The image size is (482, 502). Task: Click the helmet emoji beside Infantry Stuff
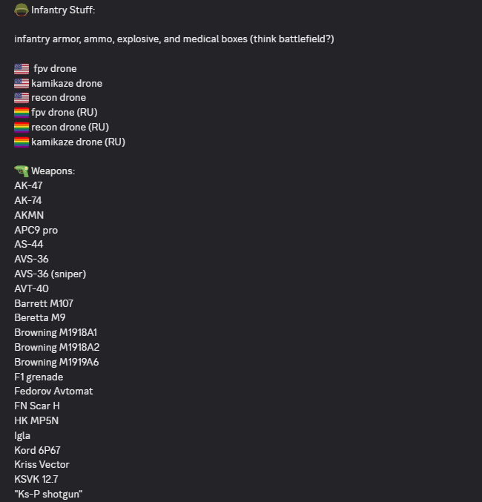click(x=22, y=10)
